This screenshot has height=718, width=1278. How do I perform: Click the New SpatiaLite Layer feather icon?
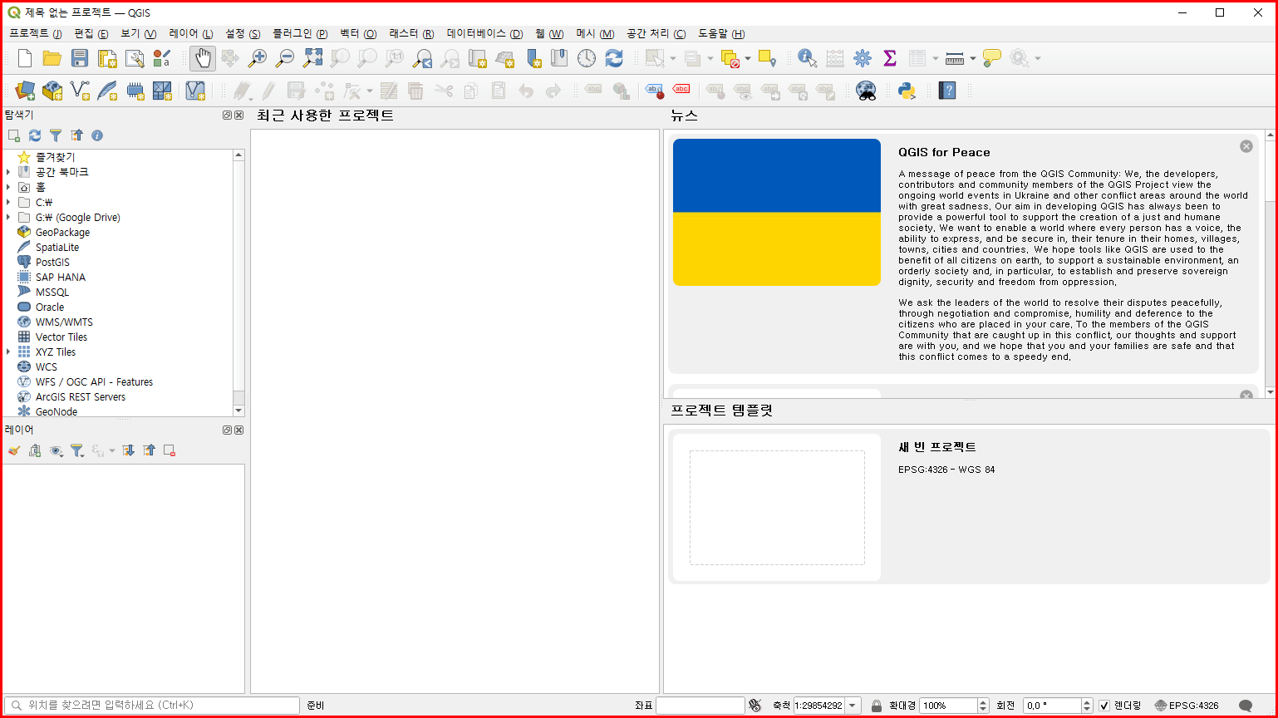(x=107, y=90)
